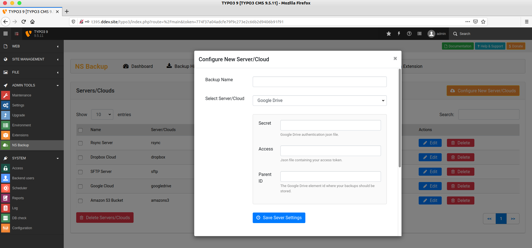Edit the Google Cloud entry
Image resolution: width=532 pixels, height=248 pixels.
(x=430, y=186)
